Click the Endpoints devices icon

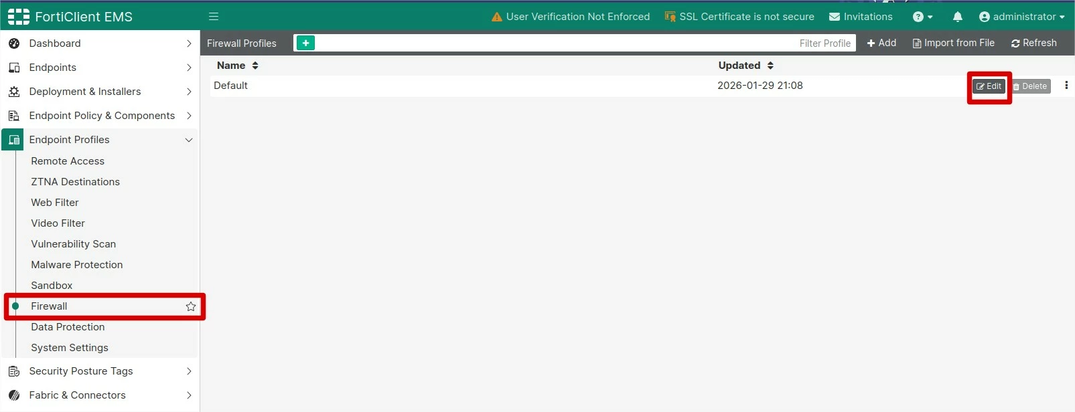tap(14, 68)
